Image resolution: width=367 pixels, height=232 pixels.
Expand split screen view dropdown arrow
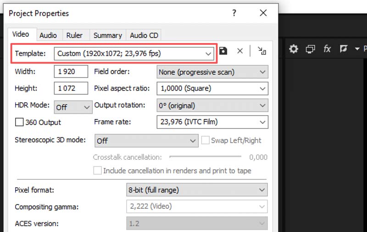tap(357, 49)
